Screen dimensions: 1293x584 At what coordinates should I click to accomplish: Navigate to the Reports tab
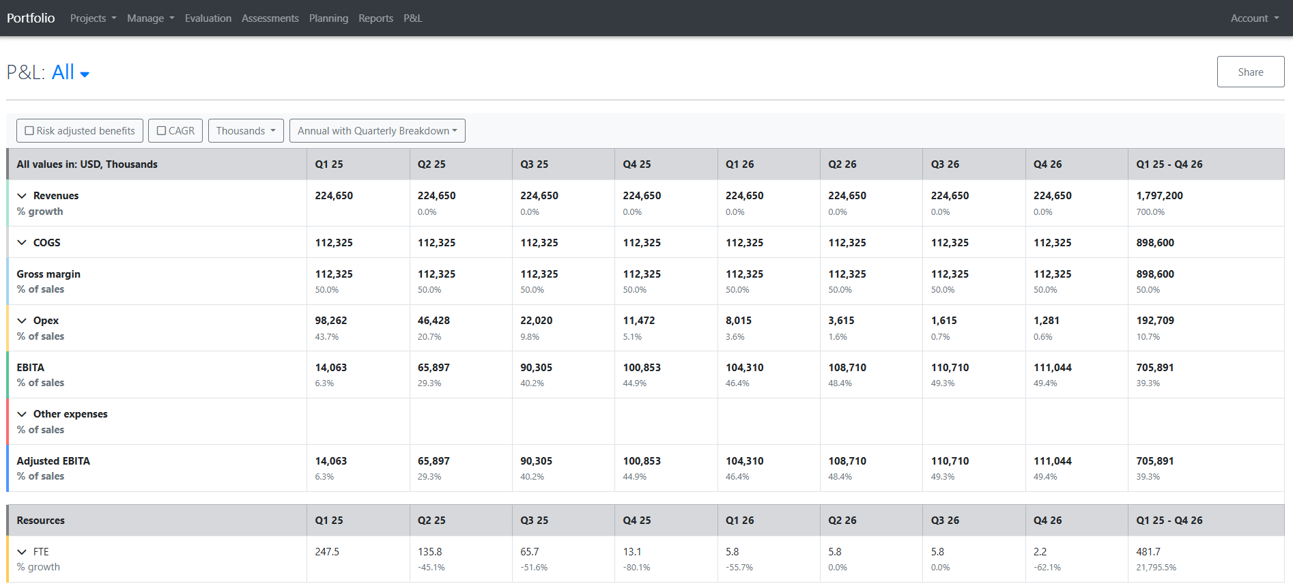coord(375,18)
